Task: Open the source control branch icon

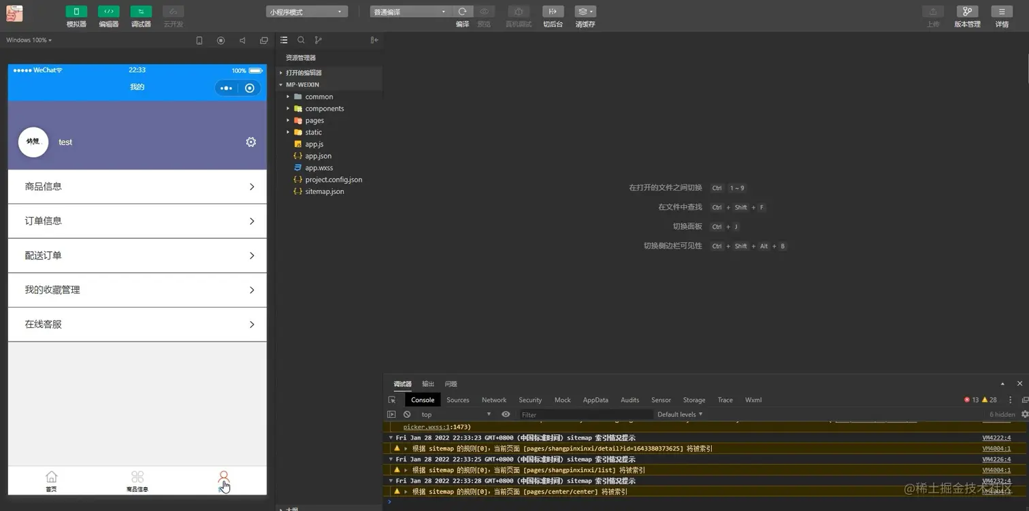Action: 318,40
